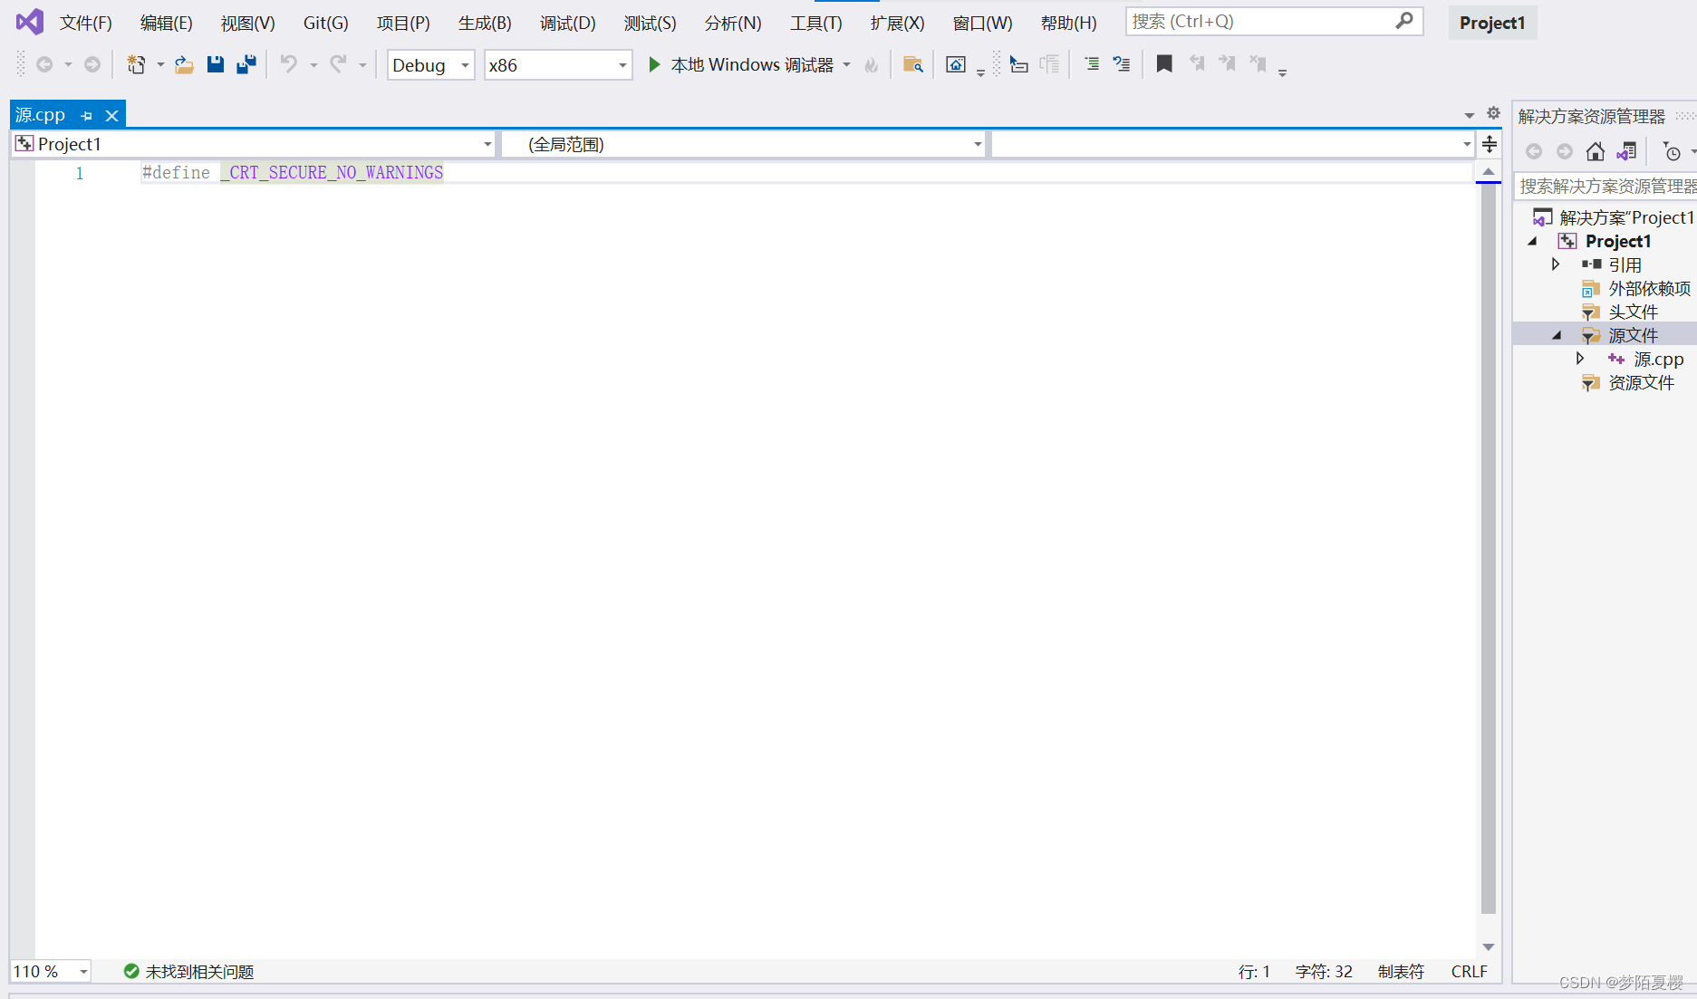Click the Save 源.cpp icon
Viewport: 1697px width, 999px height.
tap(215, 63)
